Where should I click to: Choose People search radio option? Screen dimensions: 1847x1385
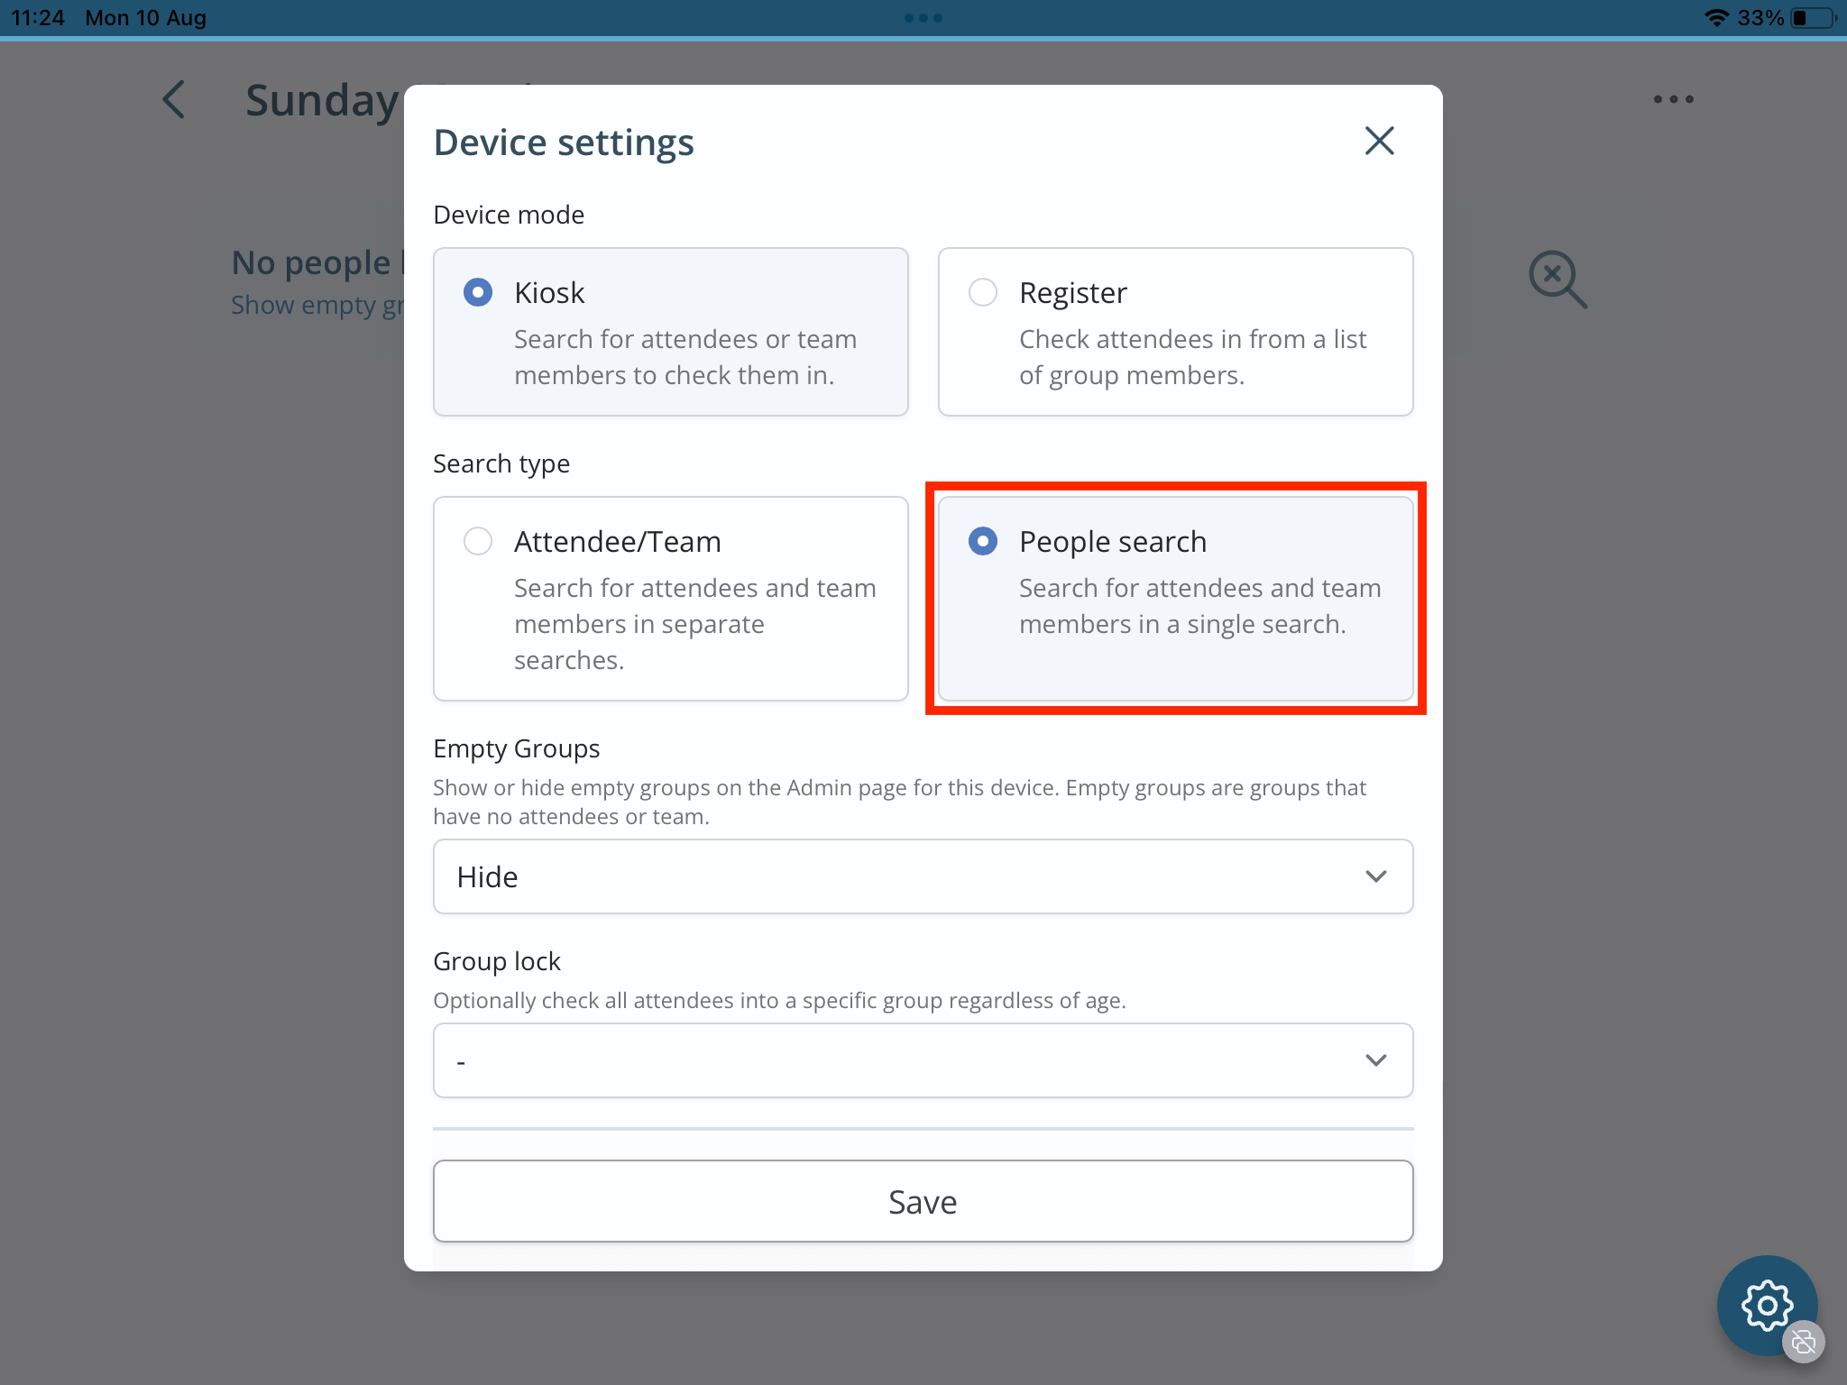(x=983, y=541)
